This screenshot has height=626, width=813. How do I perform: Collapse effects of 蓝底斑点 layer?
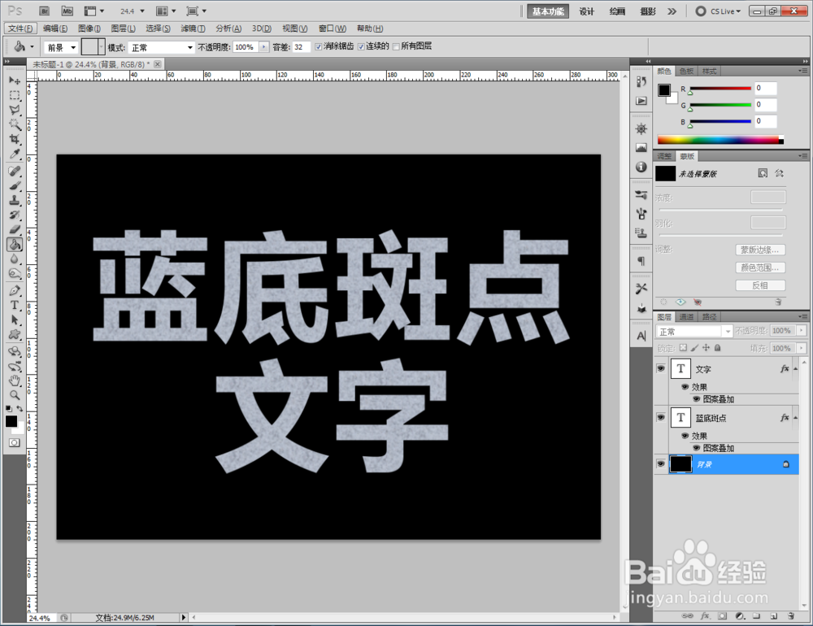tap(796, 418)
